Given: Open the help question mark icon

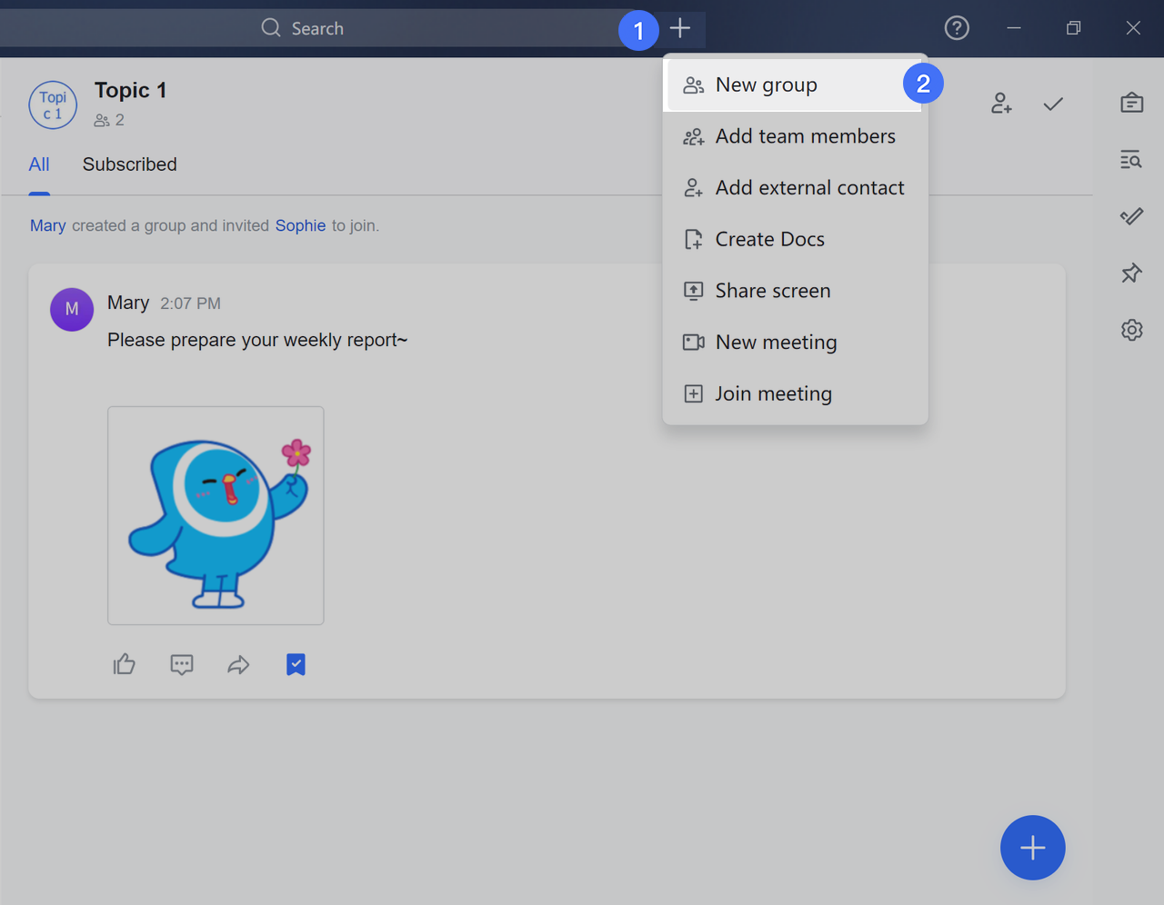Looking at the screenshot, I should pos(957,28).
